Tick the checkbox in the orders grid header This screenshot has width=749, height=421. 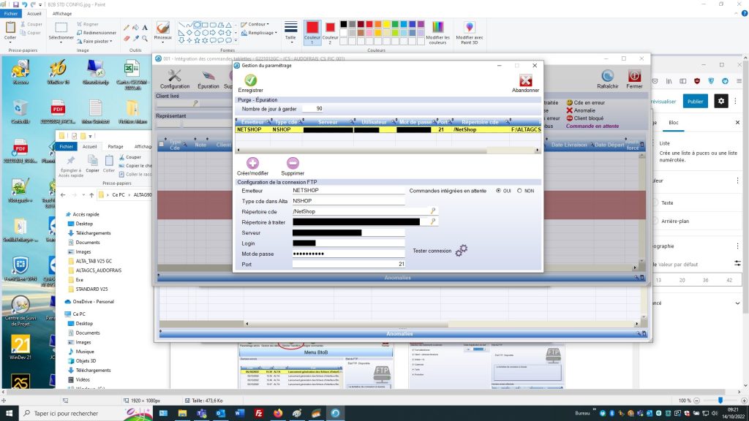(161, 145)
